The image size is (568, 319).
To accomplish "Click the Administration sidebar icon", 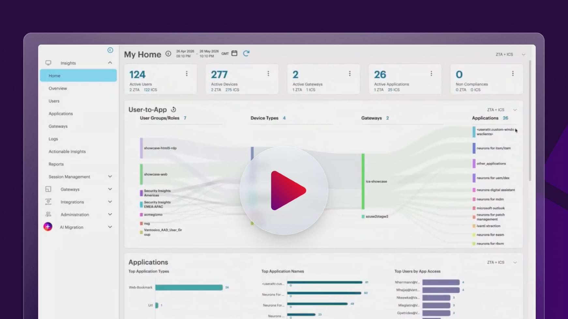I will [x=48, y=215].
